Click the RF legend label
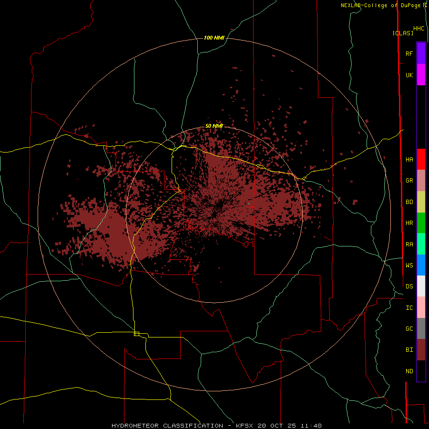429x429 pixels. (x=409, y=53)
